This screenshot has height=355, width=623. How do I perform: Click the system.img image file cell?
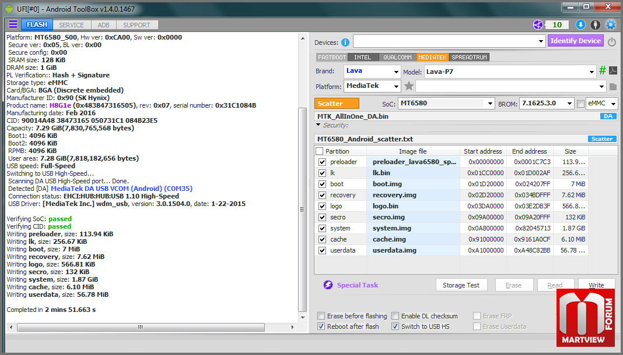point(413,228)
